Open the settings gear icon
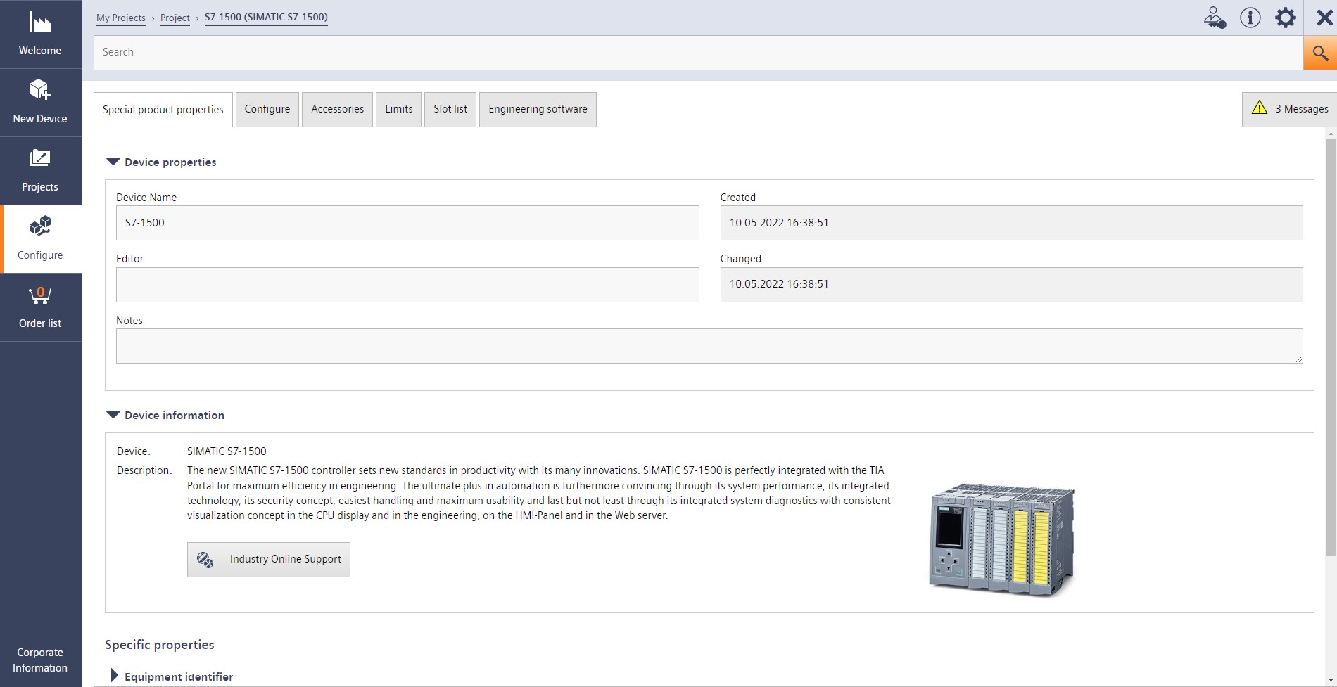This screenshot has height=687, width=1337. (x=1285, y=18)
